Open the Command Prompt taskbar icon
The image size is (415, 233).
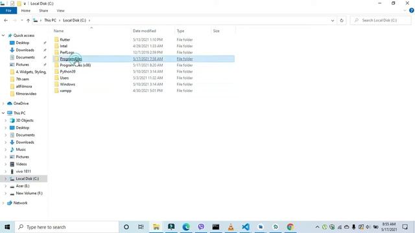[x=216, y=227]
